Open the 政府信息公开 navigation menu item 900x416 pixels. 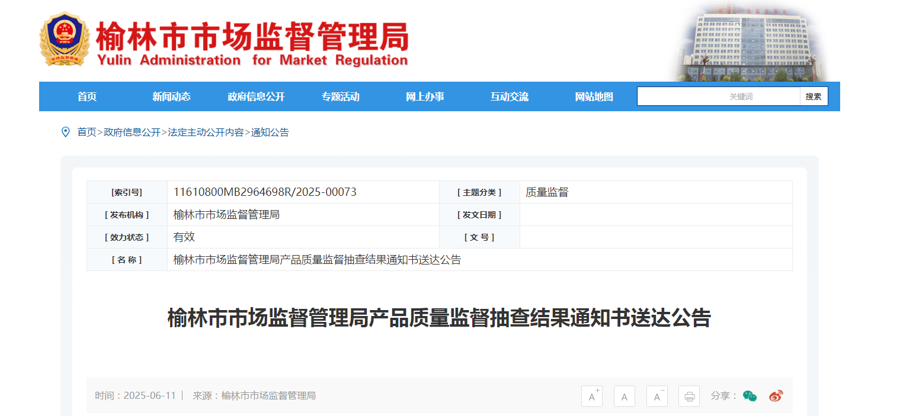(x=256, y=96)
